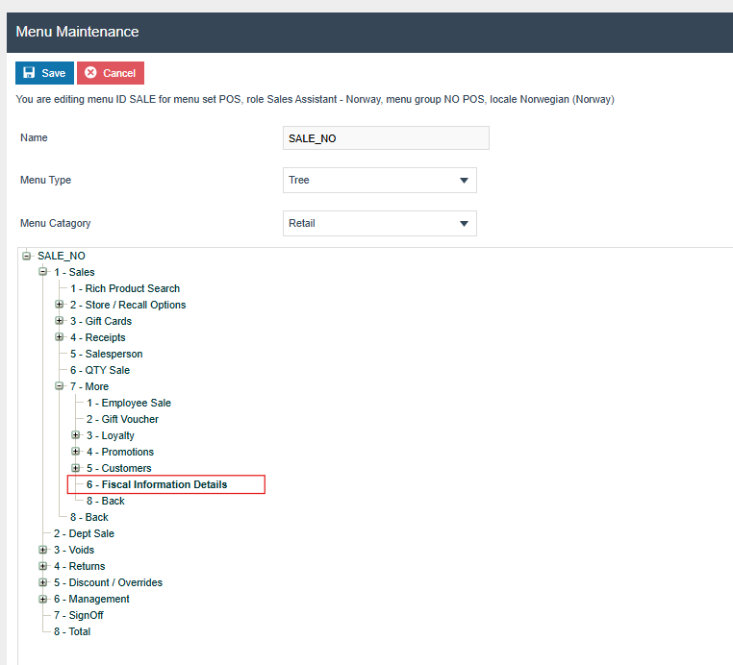Image resolution: width=733 pixels, height=665 pixels.
Task: Collapse the 1 - Sales node
Action: coord(43,272)
